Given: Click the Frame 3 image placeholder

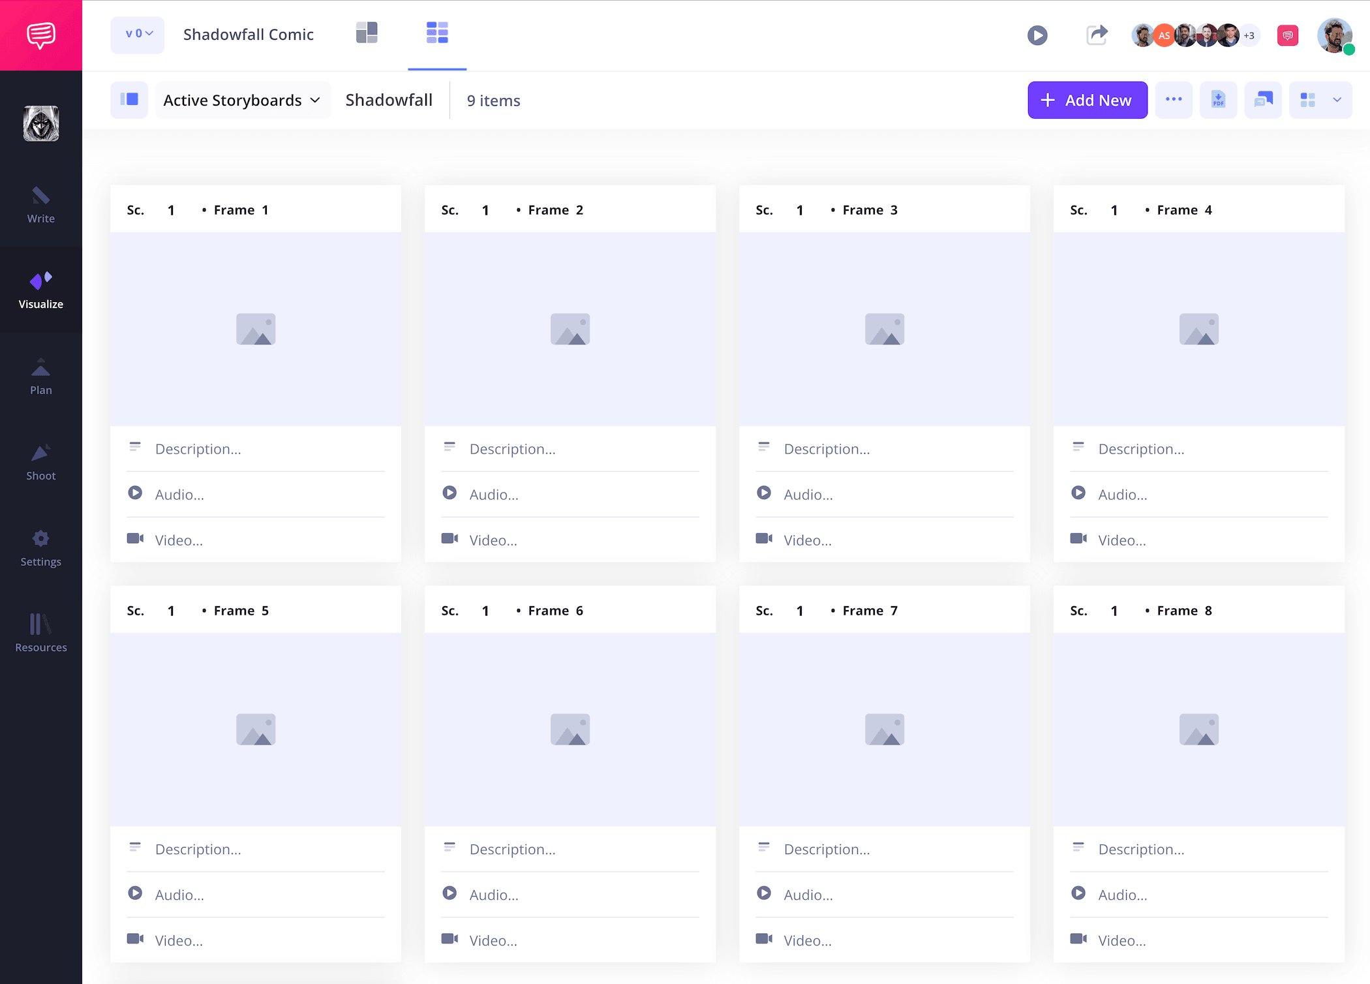Looking at the screenshot, I should tap(884, 329).
